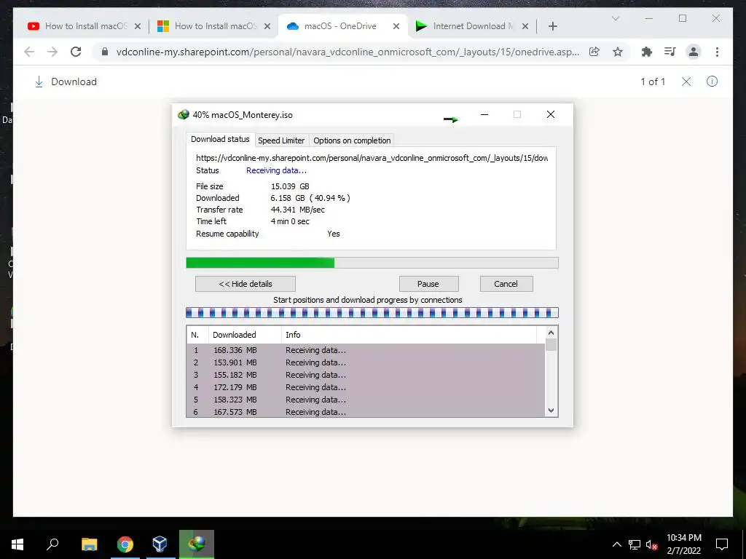Open media control icon in toolbar
This screenshot has height=559, width=746.
coord(670,52)
